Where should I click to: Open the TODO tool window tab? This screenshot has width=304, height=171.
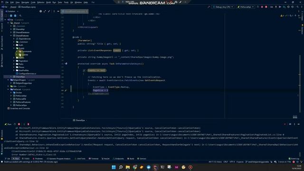coord(26,159)
